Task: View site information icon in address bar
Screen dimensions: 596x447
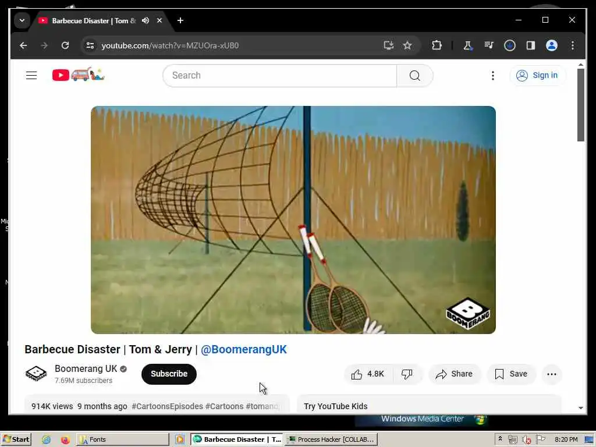Action: pyautogui.click(x=90, y=45)
